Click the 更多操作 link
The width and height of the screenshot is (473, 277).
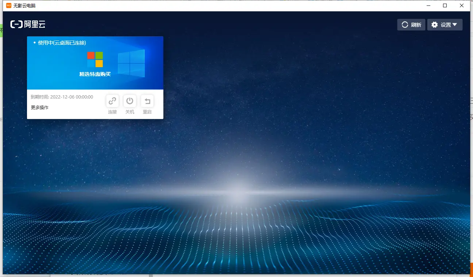(39, 107)
